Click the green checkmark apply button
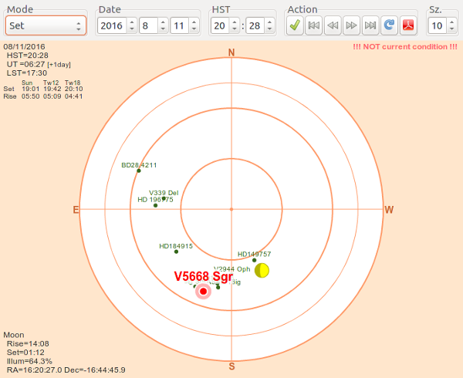 pos(295,25)
